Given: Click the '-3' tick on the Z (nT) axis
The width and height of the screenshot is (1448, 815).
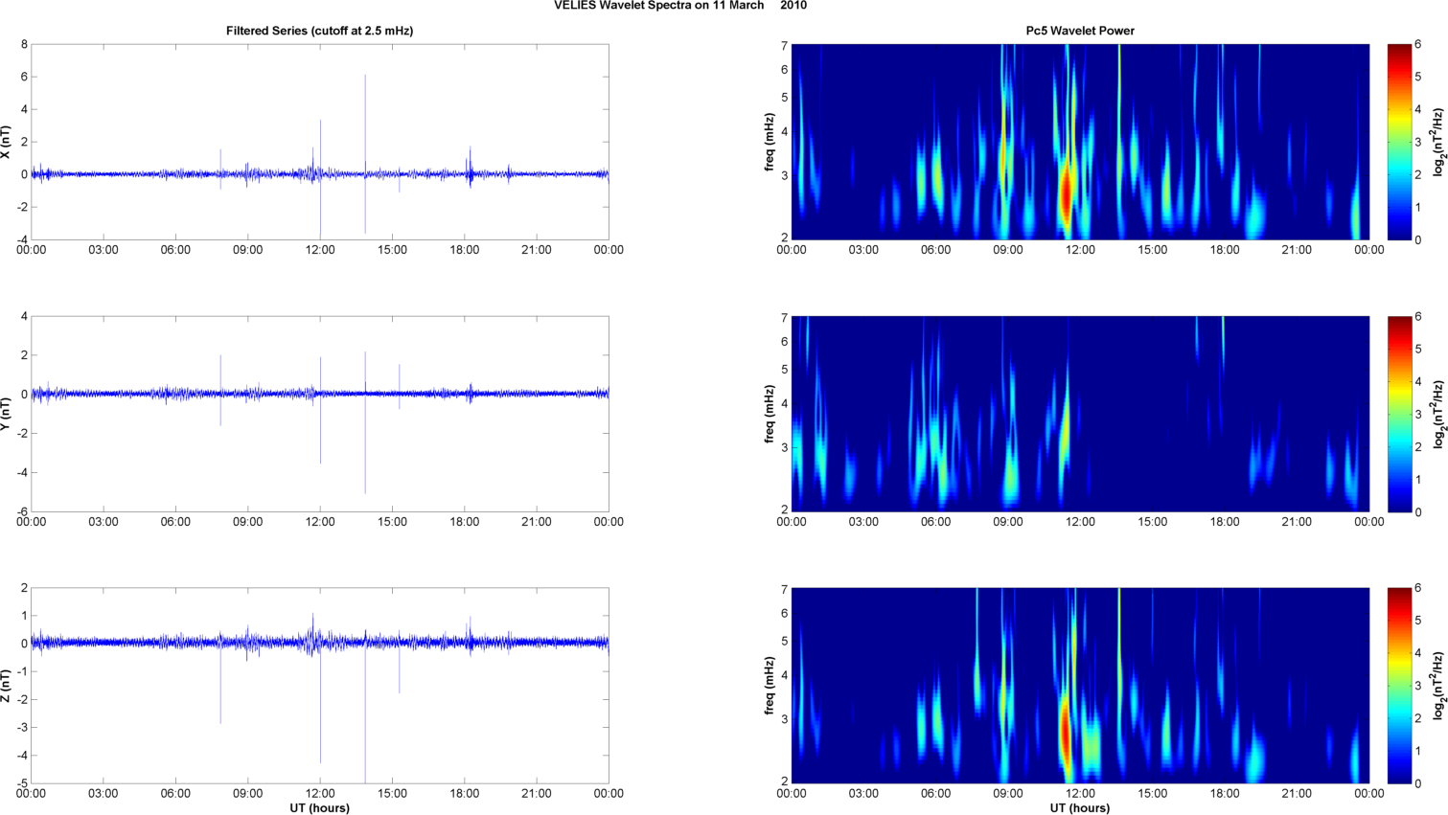Looking at the screenshot, I should (x=21, y=728).
